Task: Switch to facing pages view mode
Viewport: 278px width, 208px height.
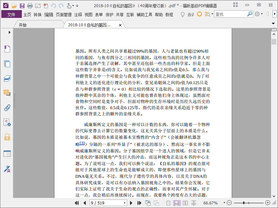Action: point(185,203)
